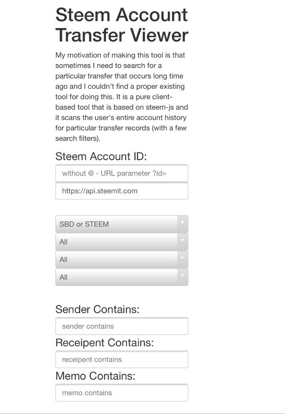
Task: Expand the last All dropdown
Action: coord(116,277)
